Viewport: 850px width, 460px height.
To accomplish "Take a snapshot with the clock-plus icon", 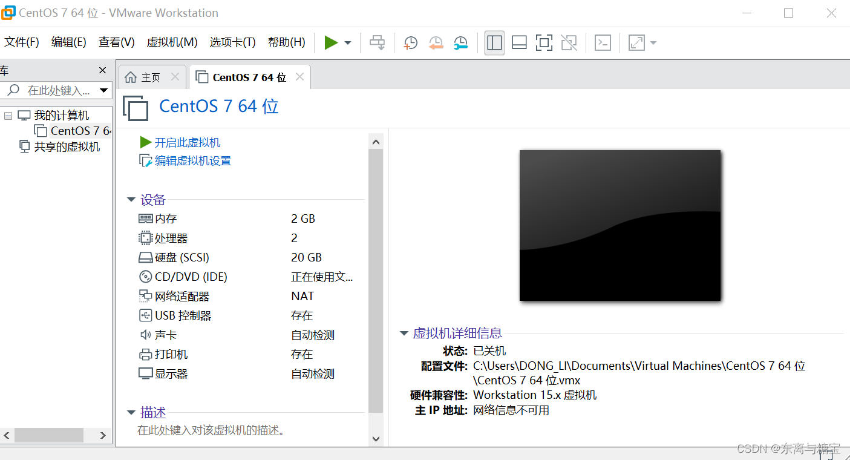I will click(x=411, y=42).
